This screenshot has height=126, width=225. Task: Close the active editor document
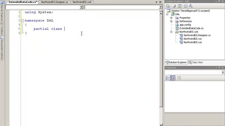click(160, 2)
